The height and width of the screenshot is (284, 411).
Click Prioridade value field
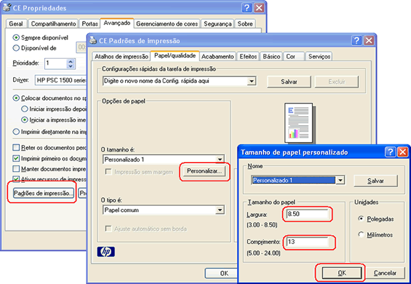click(55, 63)
